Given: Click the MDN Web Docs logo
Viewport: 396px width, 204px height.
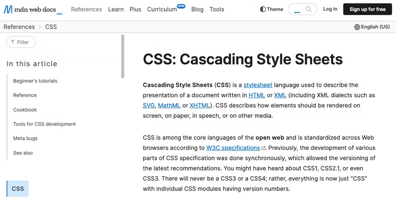Looking at the screenshot, I should (33, 9).
